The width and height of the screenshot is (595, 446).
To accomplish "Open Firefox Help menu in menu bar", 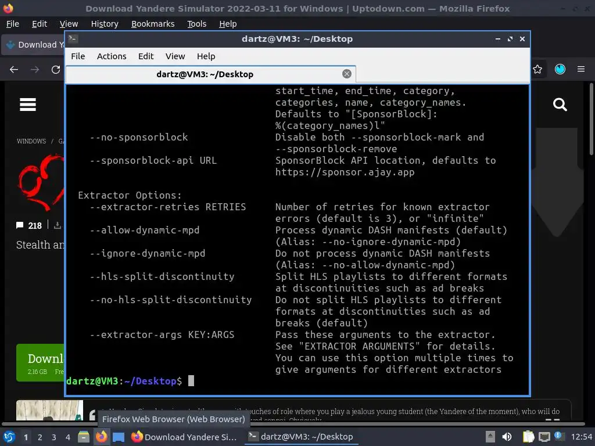I will (228, 24).
